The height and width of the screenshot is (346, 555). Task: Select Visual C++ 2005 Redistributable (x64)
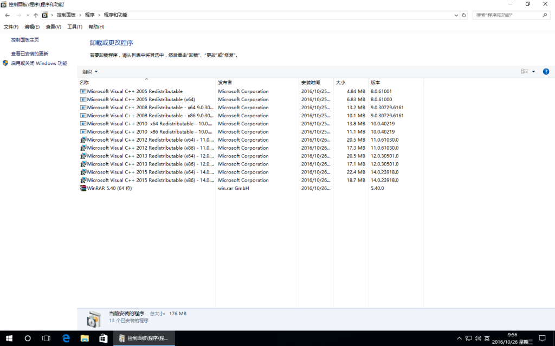point(251,99)
